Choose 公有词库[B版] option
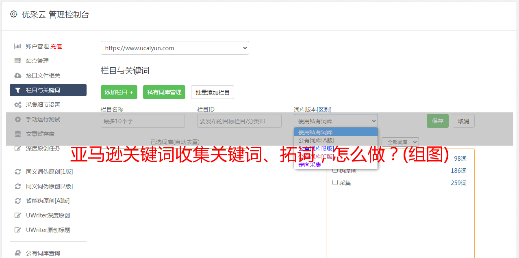519x258 pixels. point(336,148)
